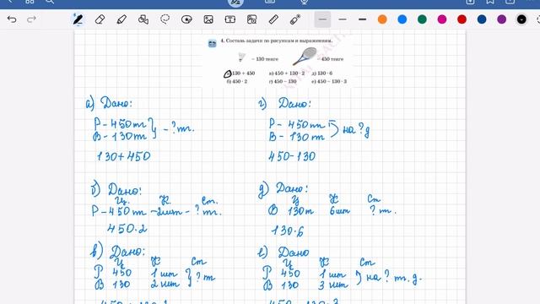Screen dimensions: 540x304
Task: Tap the microphone recording icon
Action: point(304,2)
